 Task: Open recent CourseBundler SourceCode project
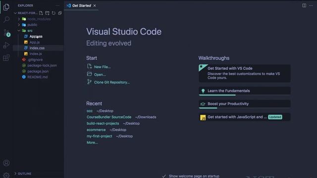coord(109,117)
